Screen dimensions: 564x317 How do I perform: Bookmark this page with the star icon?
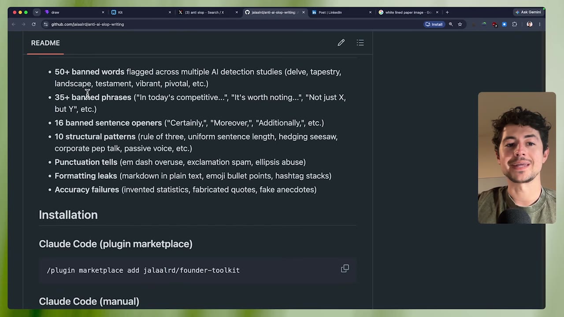pyautogui.click(x=460, y=24)
